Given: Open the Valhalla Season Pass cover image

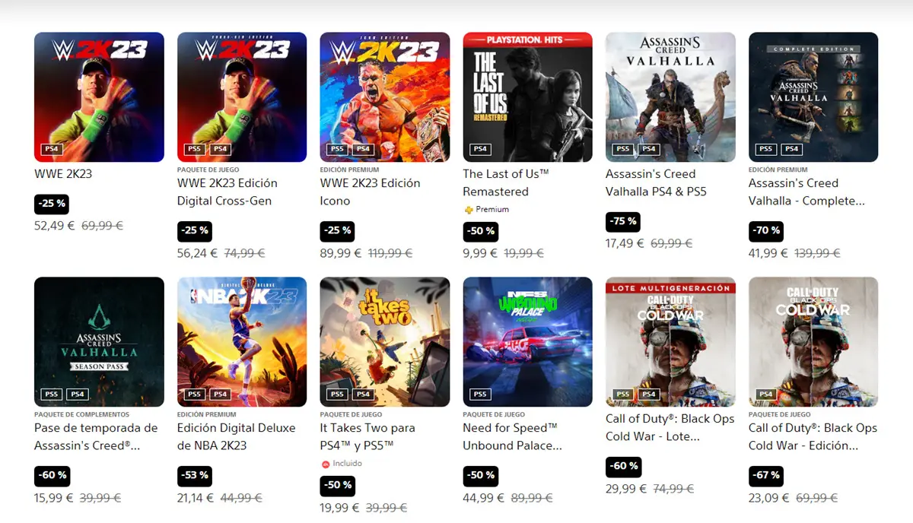Looking at the screenshot, I should (99, 341).
